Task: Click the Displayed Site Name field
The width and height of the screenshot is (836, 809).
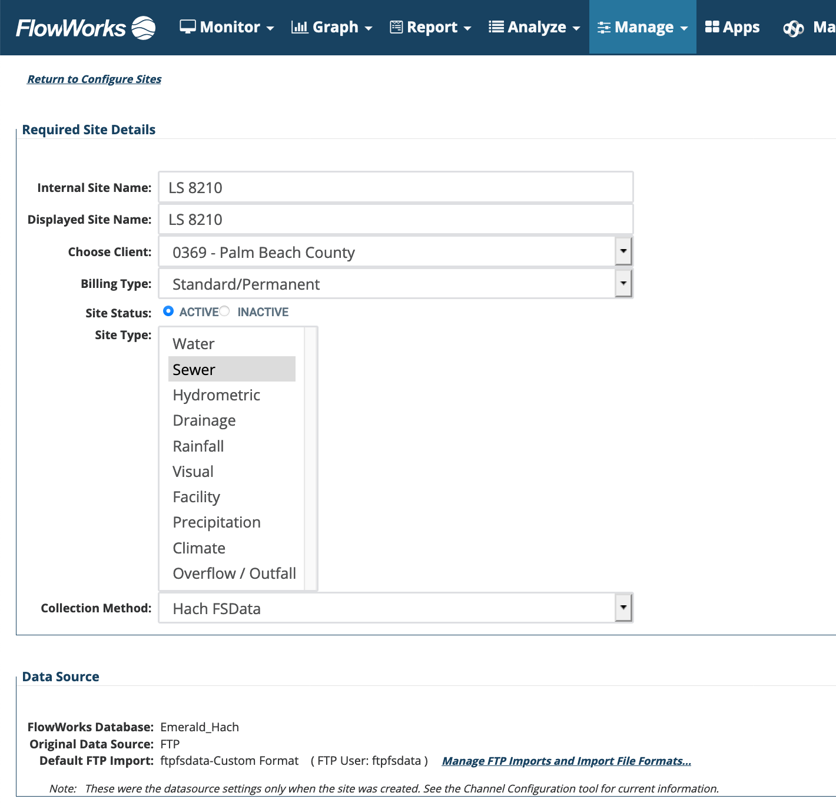Action: 396,219
